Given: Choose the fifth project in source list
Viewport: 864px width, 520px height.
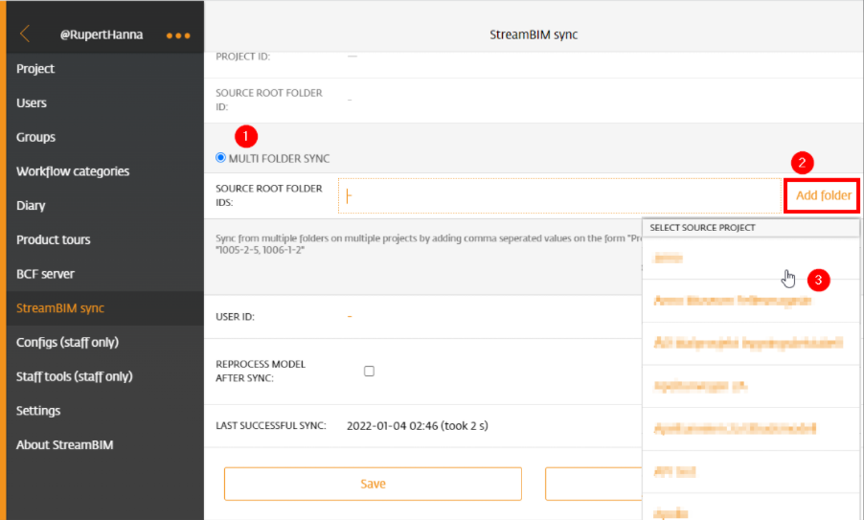Looking at the screenshot, I should tap(751, 429).
